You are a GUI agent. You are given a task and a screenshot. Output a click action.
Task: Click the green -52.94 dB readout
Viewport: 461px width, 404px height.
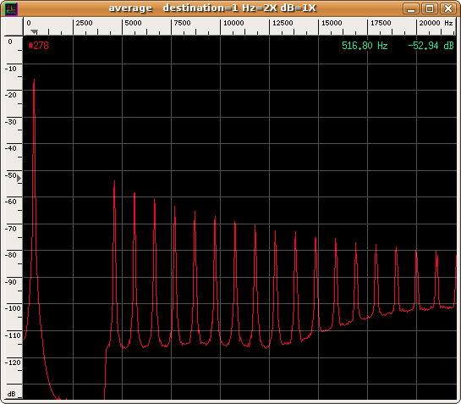(431, 46)
